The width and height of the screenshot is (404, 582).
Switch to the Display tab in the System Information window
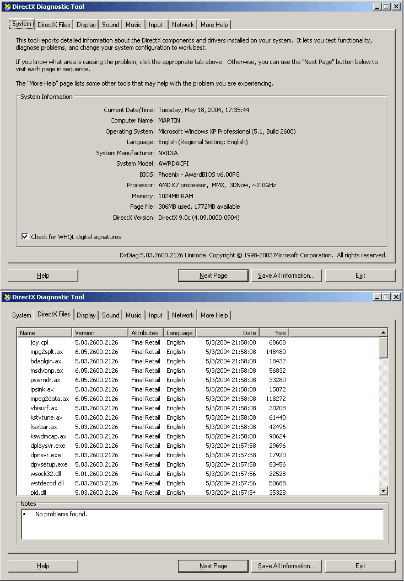(x=86, y=25)
